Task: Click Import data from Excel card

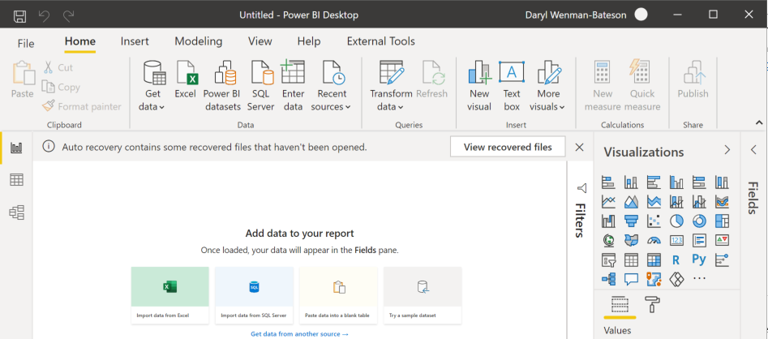Action: tap(170, 295)
